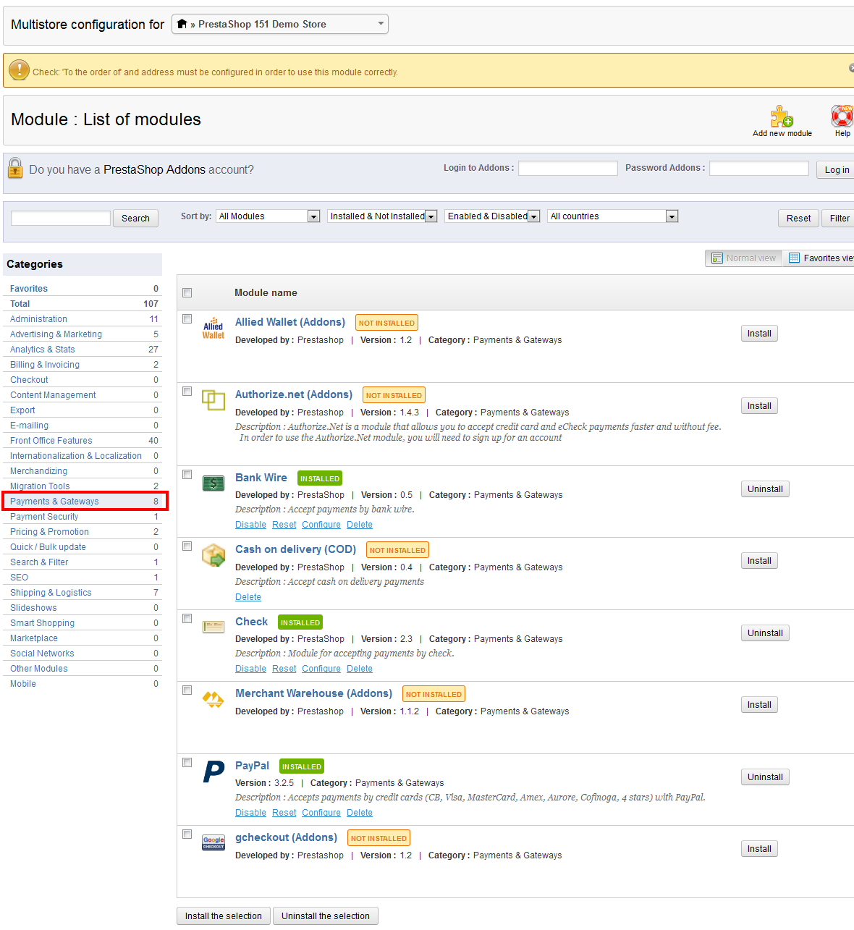Screen dimensions: 854x930
Task: Open the Help lifebuoy icon
Action: coord(842,117)
